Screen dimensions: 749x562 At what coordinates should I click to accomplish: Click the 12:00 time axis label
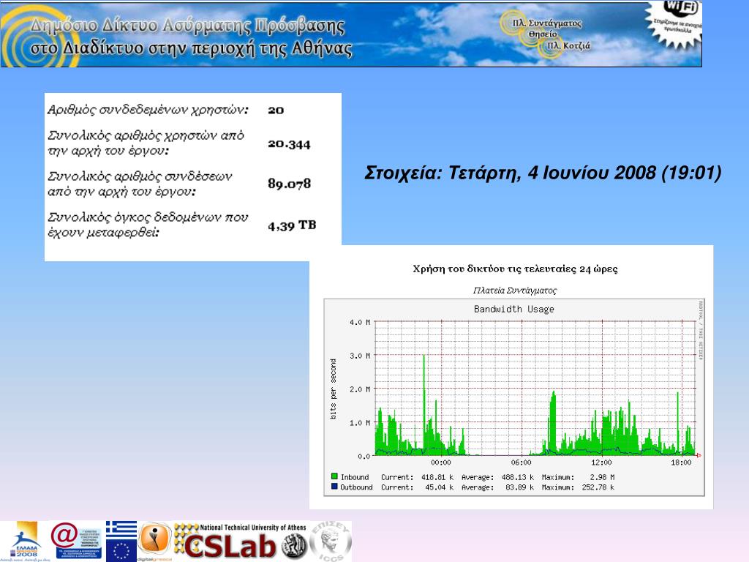[x=601, y=462]
